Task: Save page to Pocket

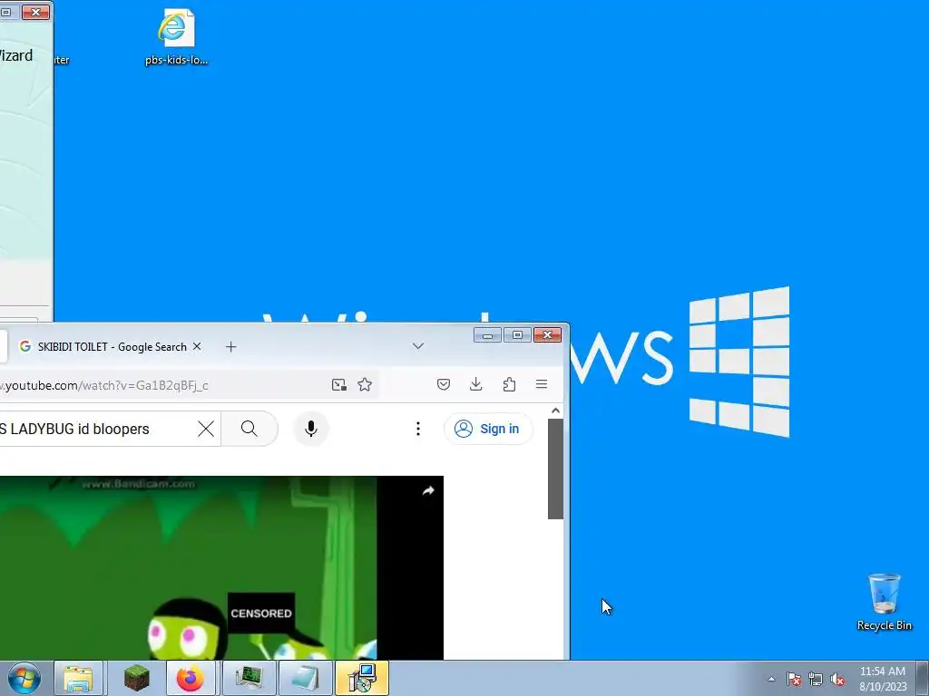Action: click(443, 384)
